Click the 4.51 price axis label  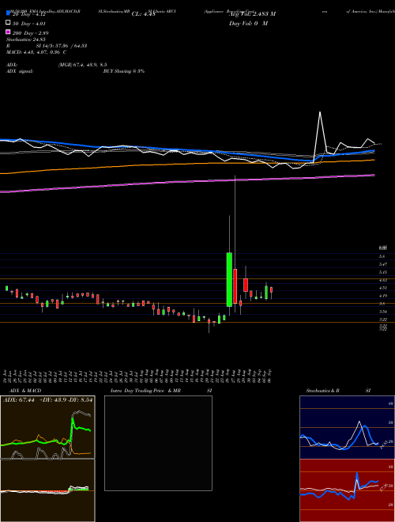[x=382, y=288]
